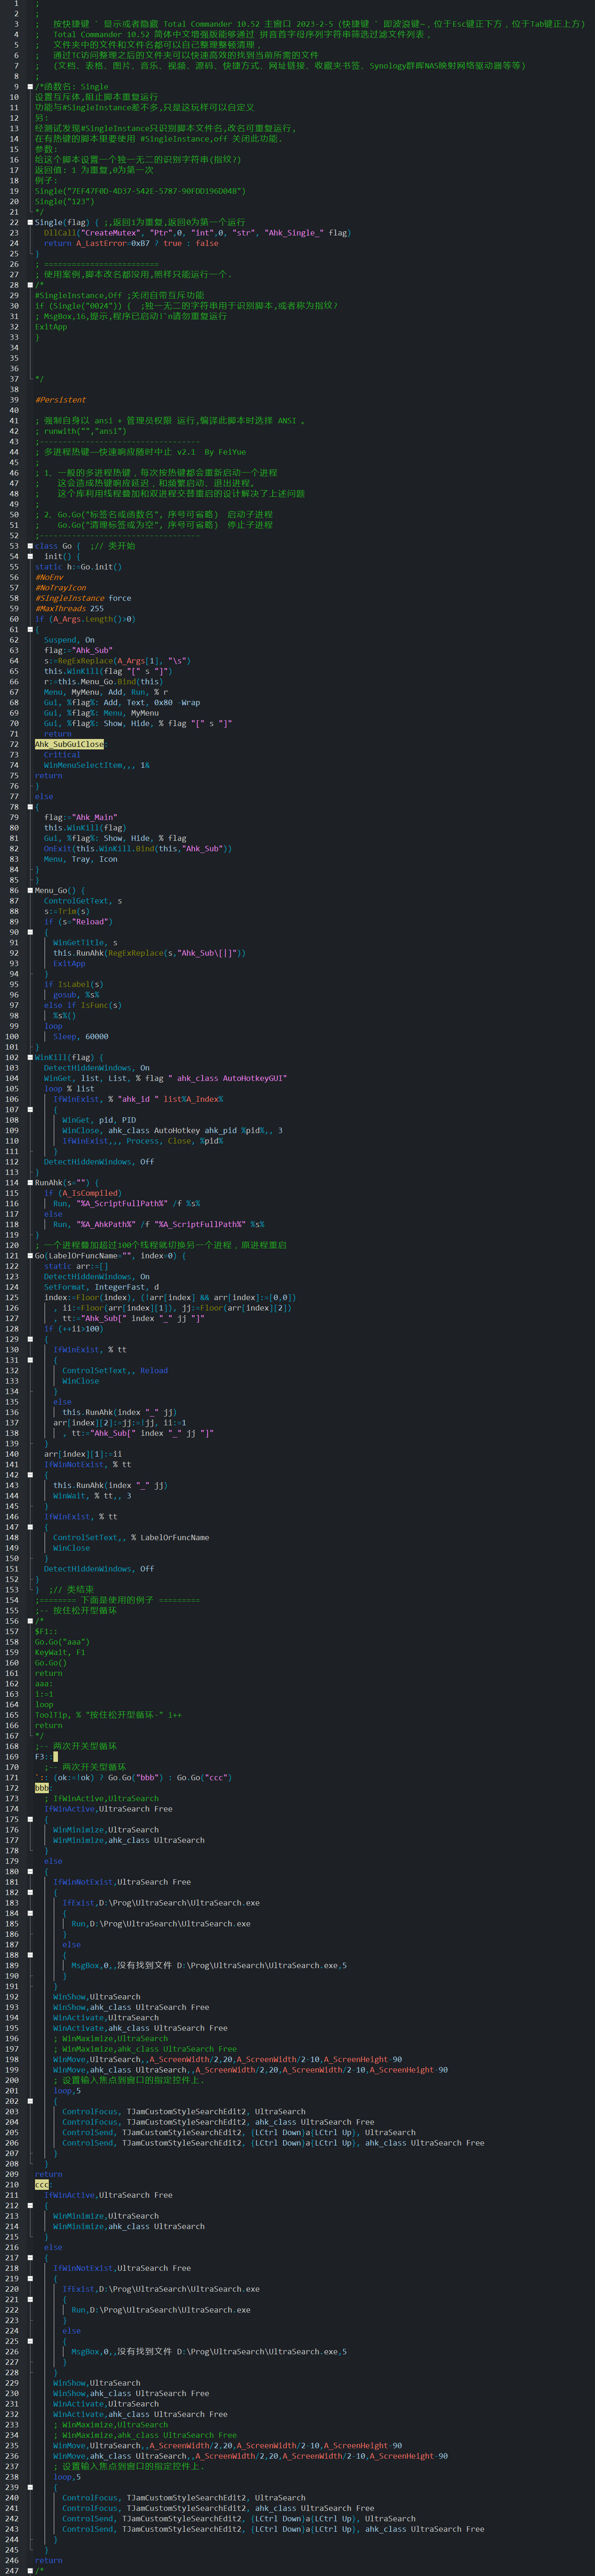Viewport: 595px width, 2576px height.
Task: Click line number 1 in the gutter
Action: click(16, 3)
